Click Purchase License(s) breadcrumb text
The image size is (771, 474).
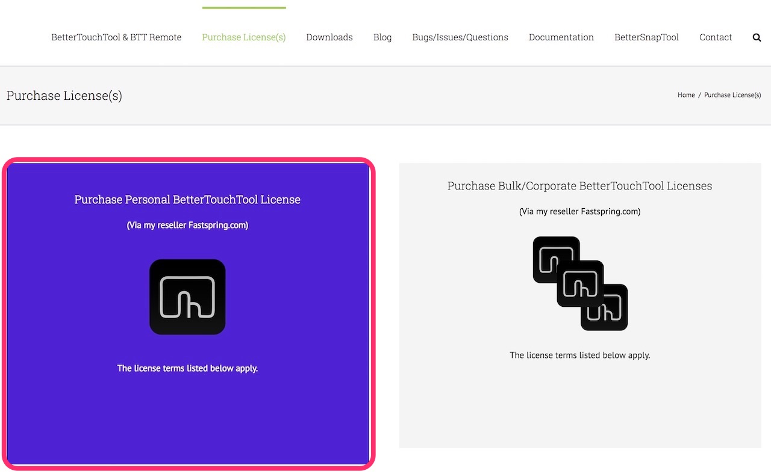(732, 95)
